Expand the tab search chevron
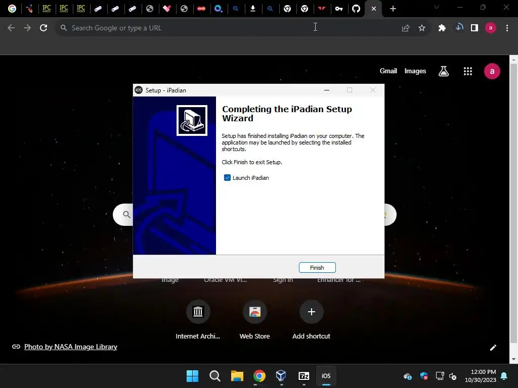This screenshot has width=518, height=388. click(437, 7)
